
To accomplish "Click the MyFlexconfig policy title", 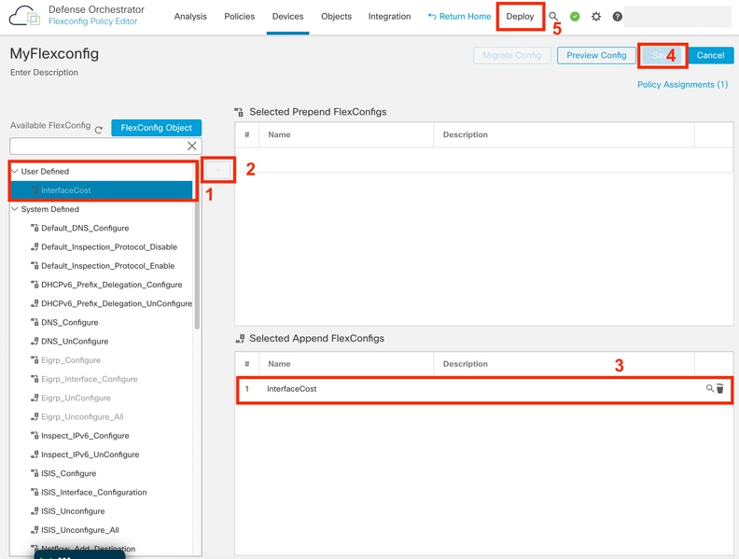I will pyautogui.click(x=54, y=54).
